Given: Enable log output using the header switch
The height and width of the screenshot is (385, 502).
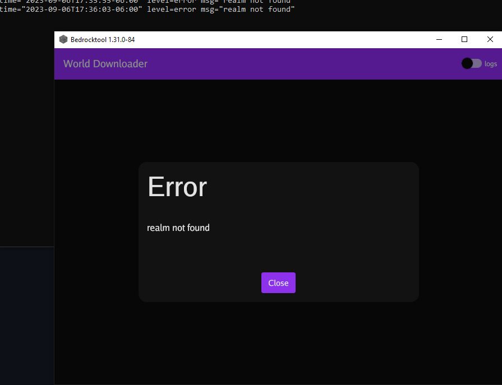Looking at the screenshot, I should point(471,63).
